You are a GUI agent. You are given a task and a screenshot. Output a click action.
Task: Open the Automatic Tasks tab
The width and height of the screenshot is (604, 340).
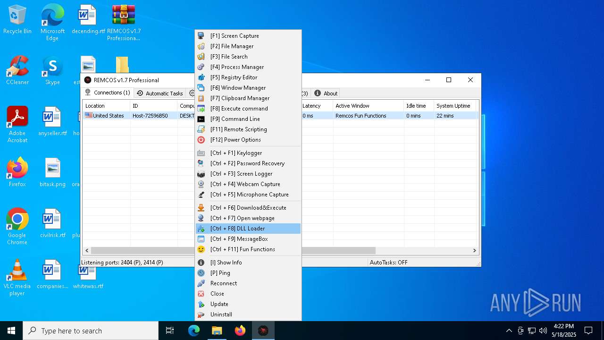tap(159, 93)
